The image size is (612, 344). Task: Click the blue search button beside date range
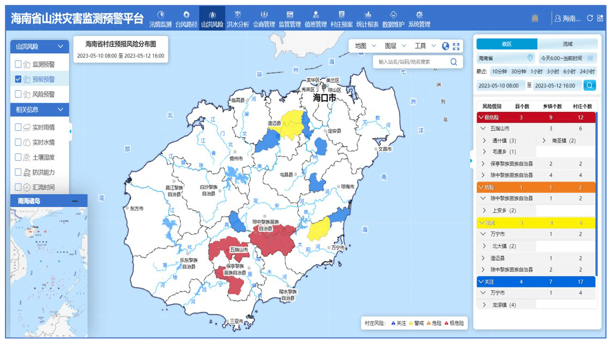(590, 85)
